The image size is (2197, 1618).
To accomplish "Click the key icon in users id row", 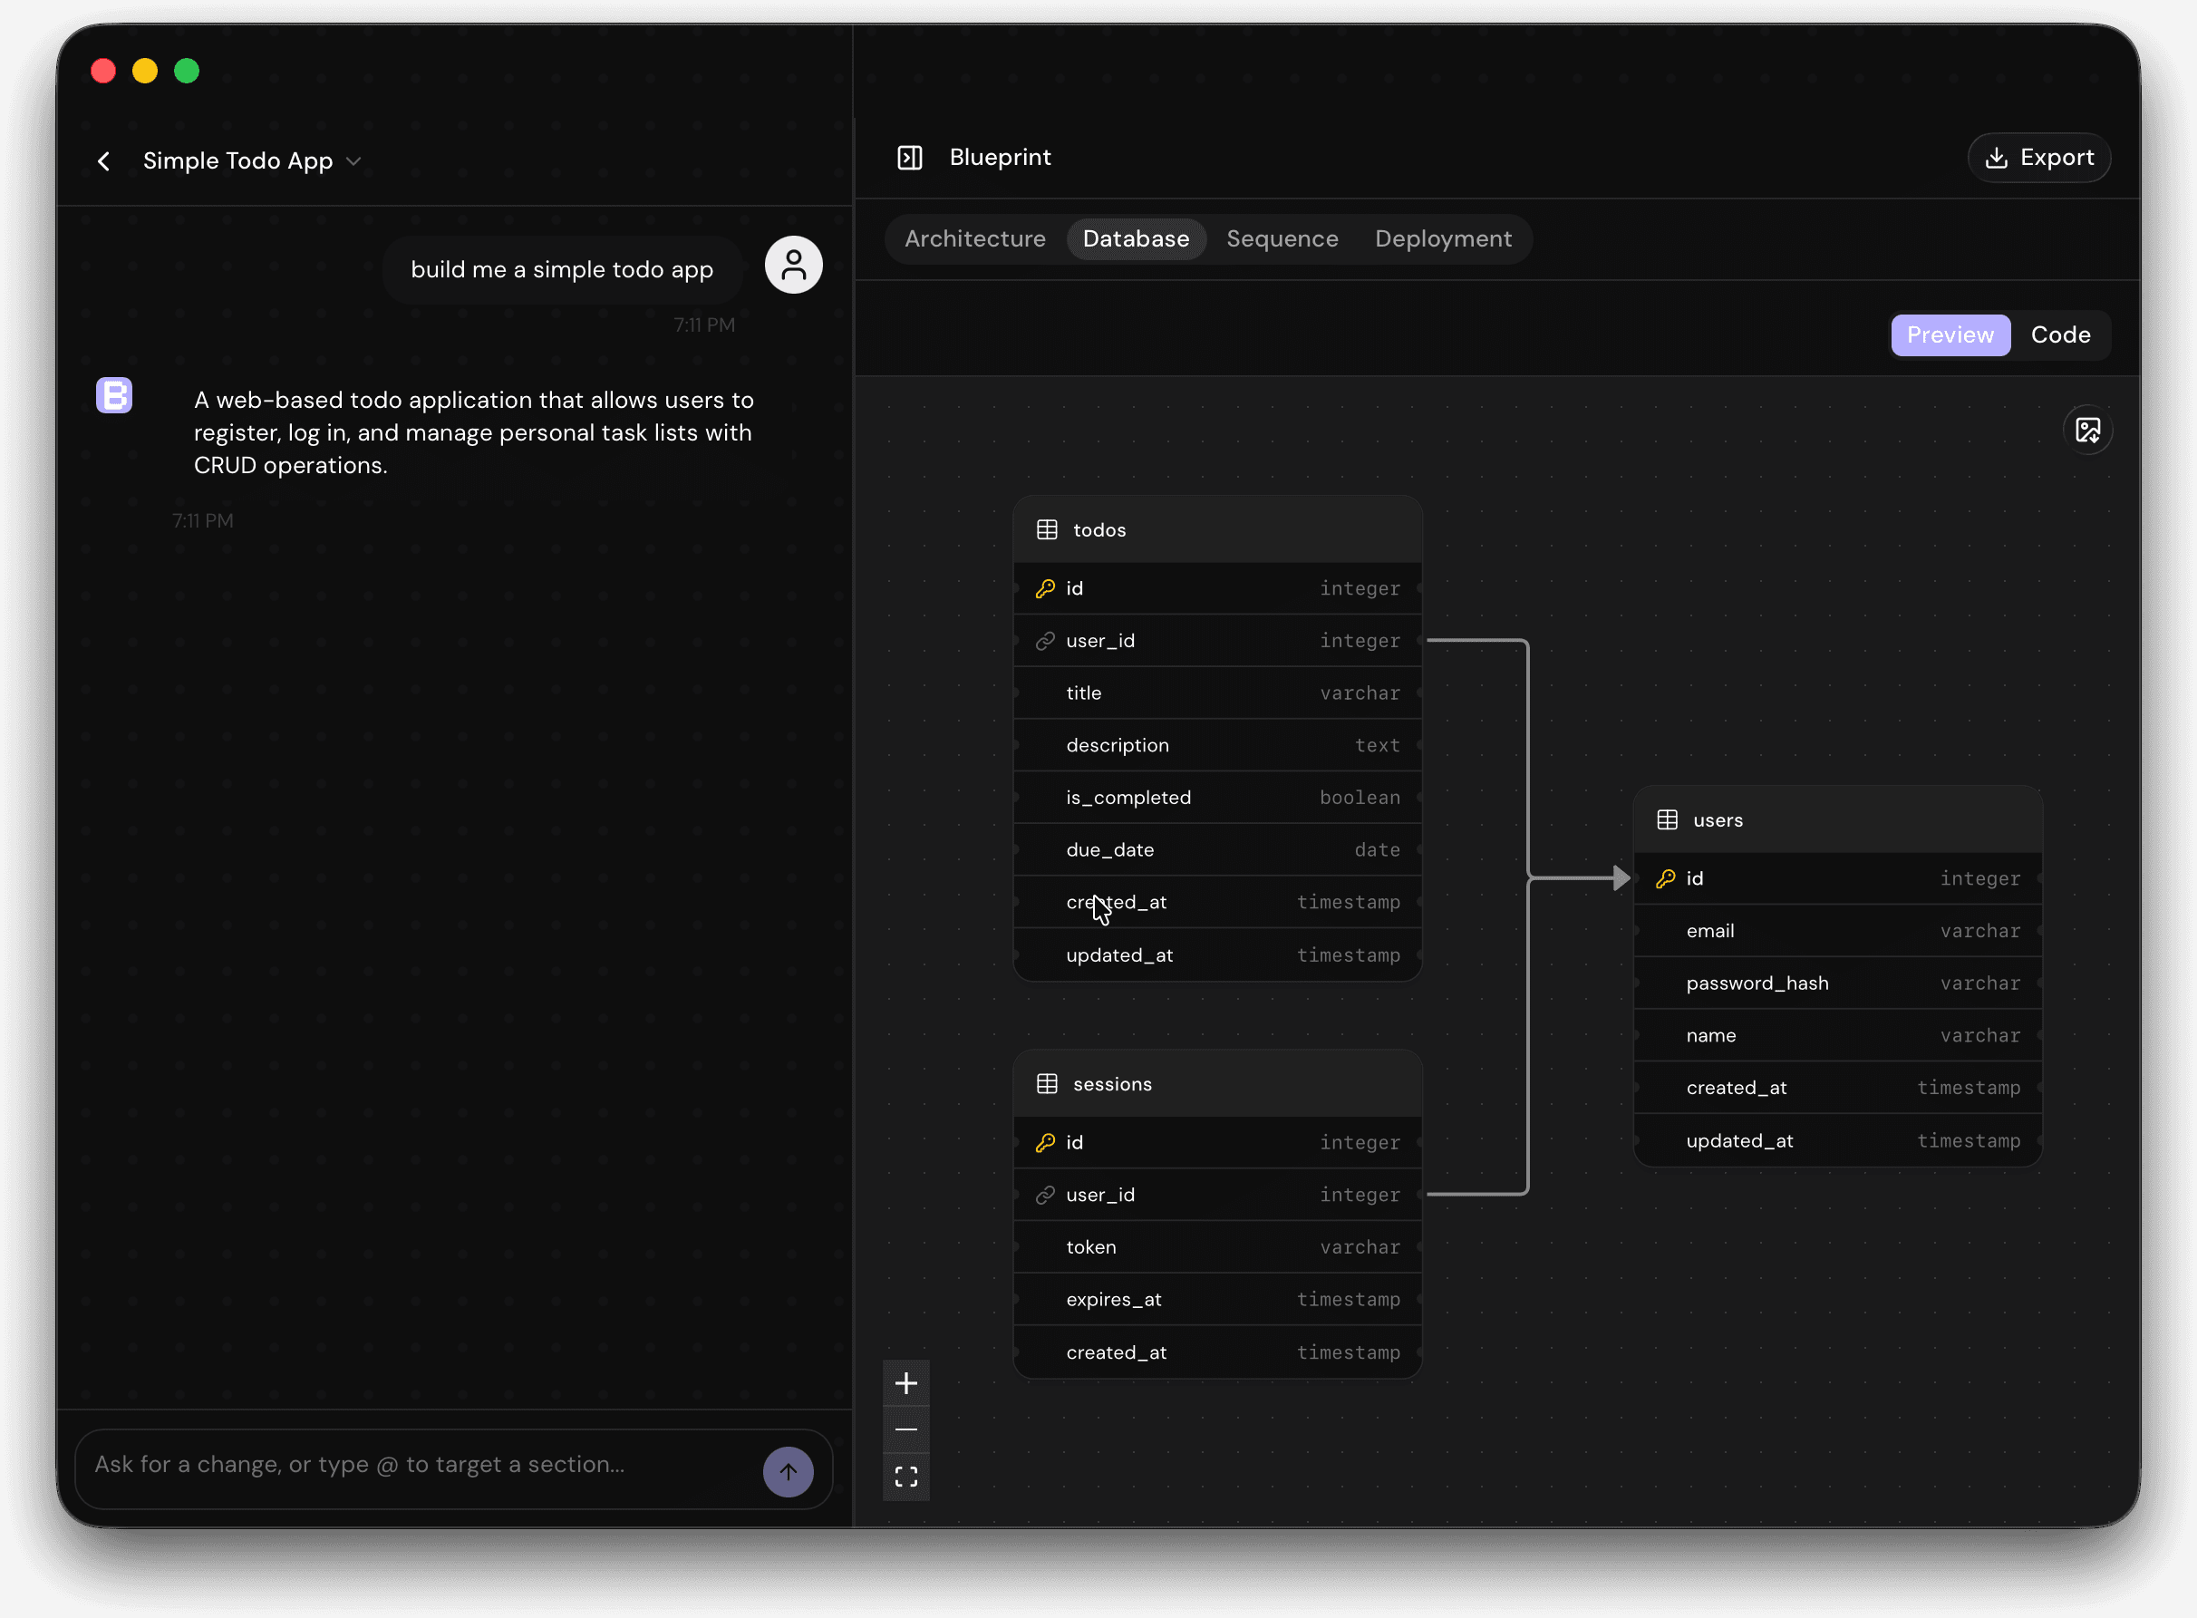I will (x=1664, y=878).
